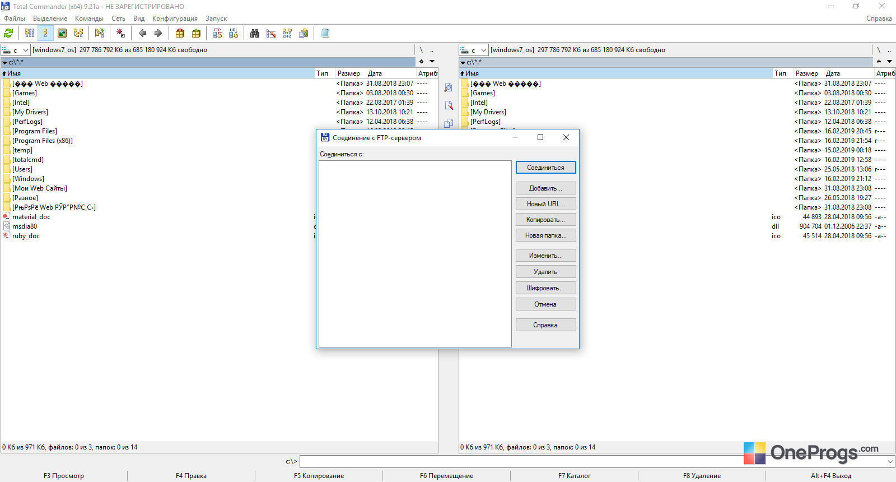Click the Pack files icon
The image size is (896, 482).
tap(180, 33)
